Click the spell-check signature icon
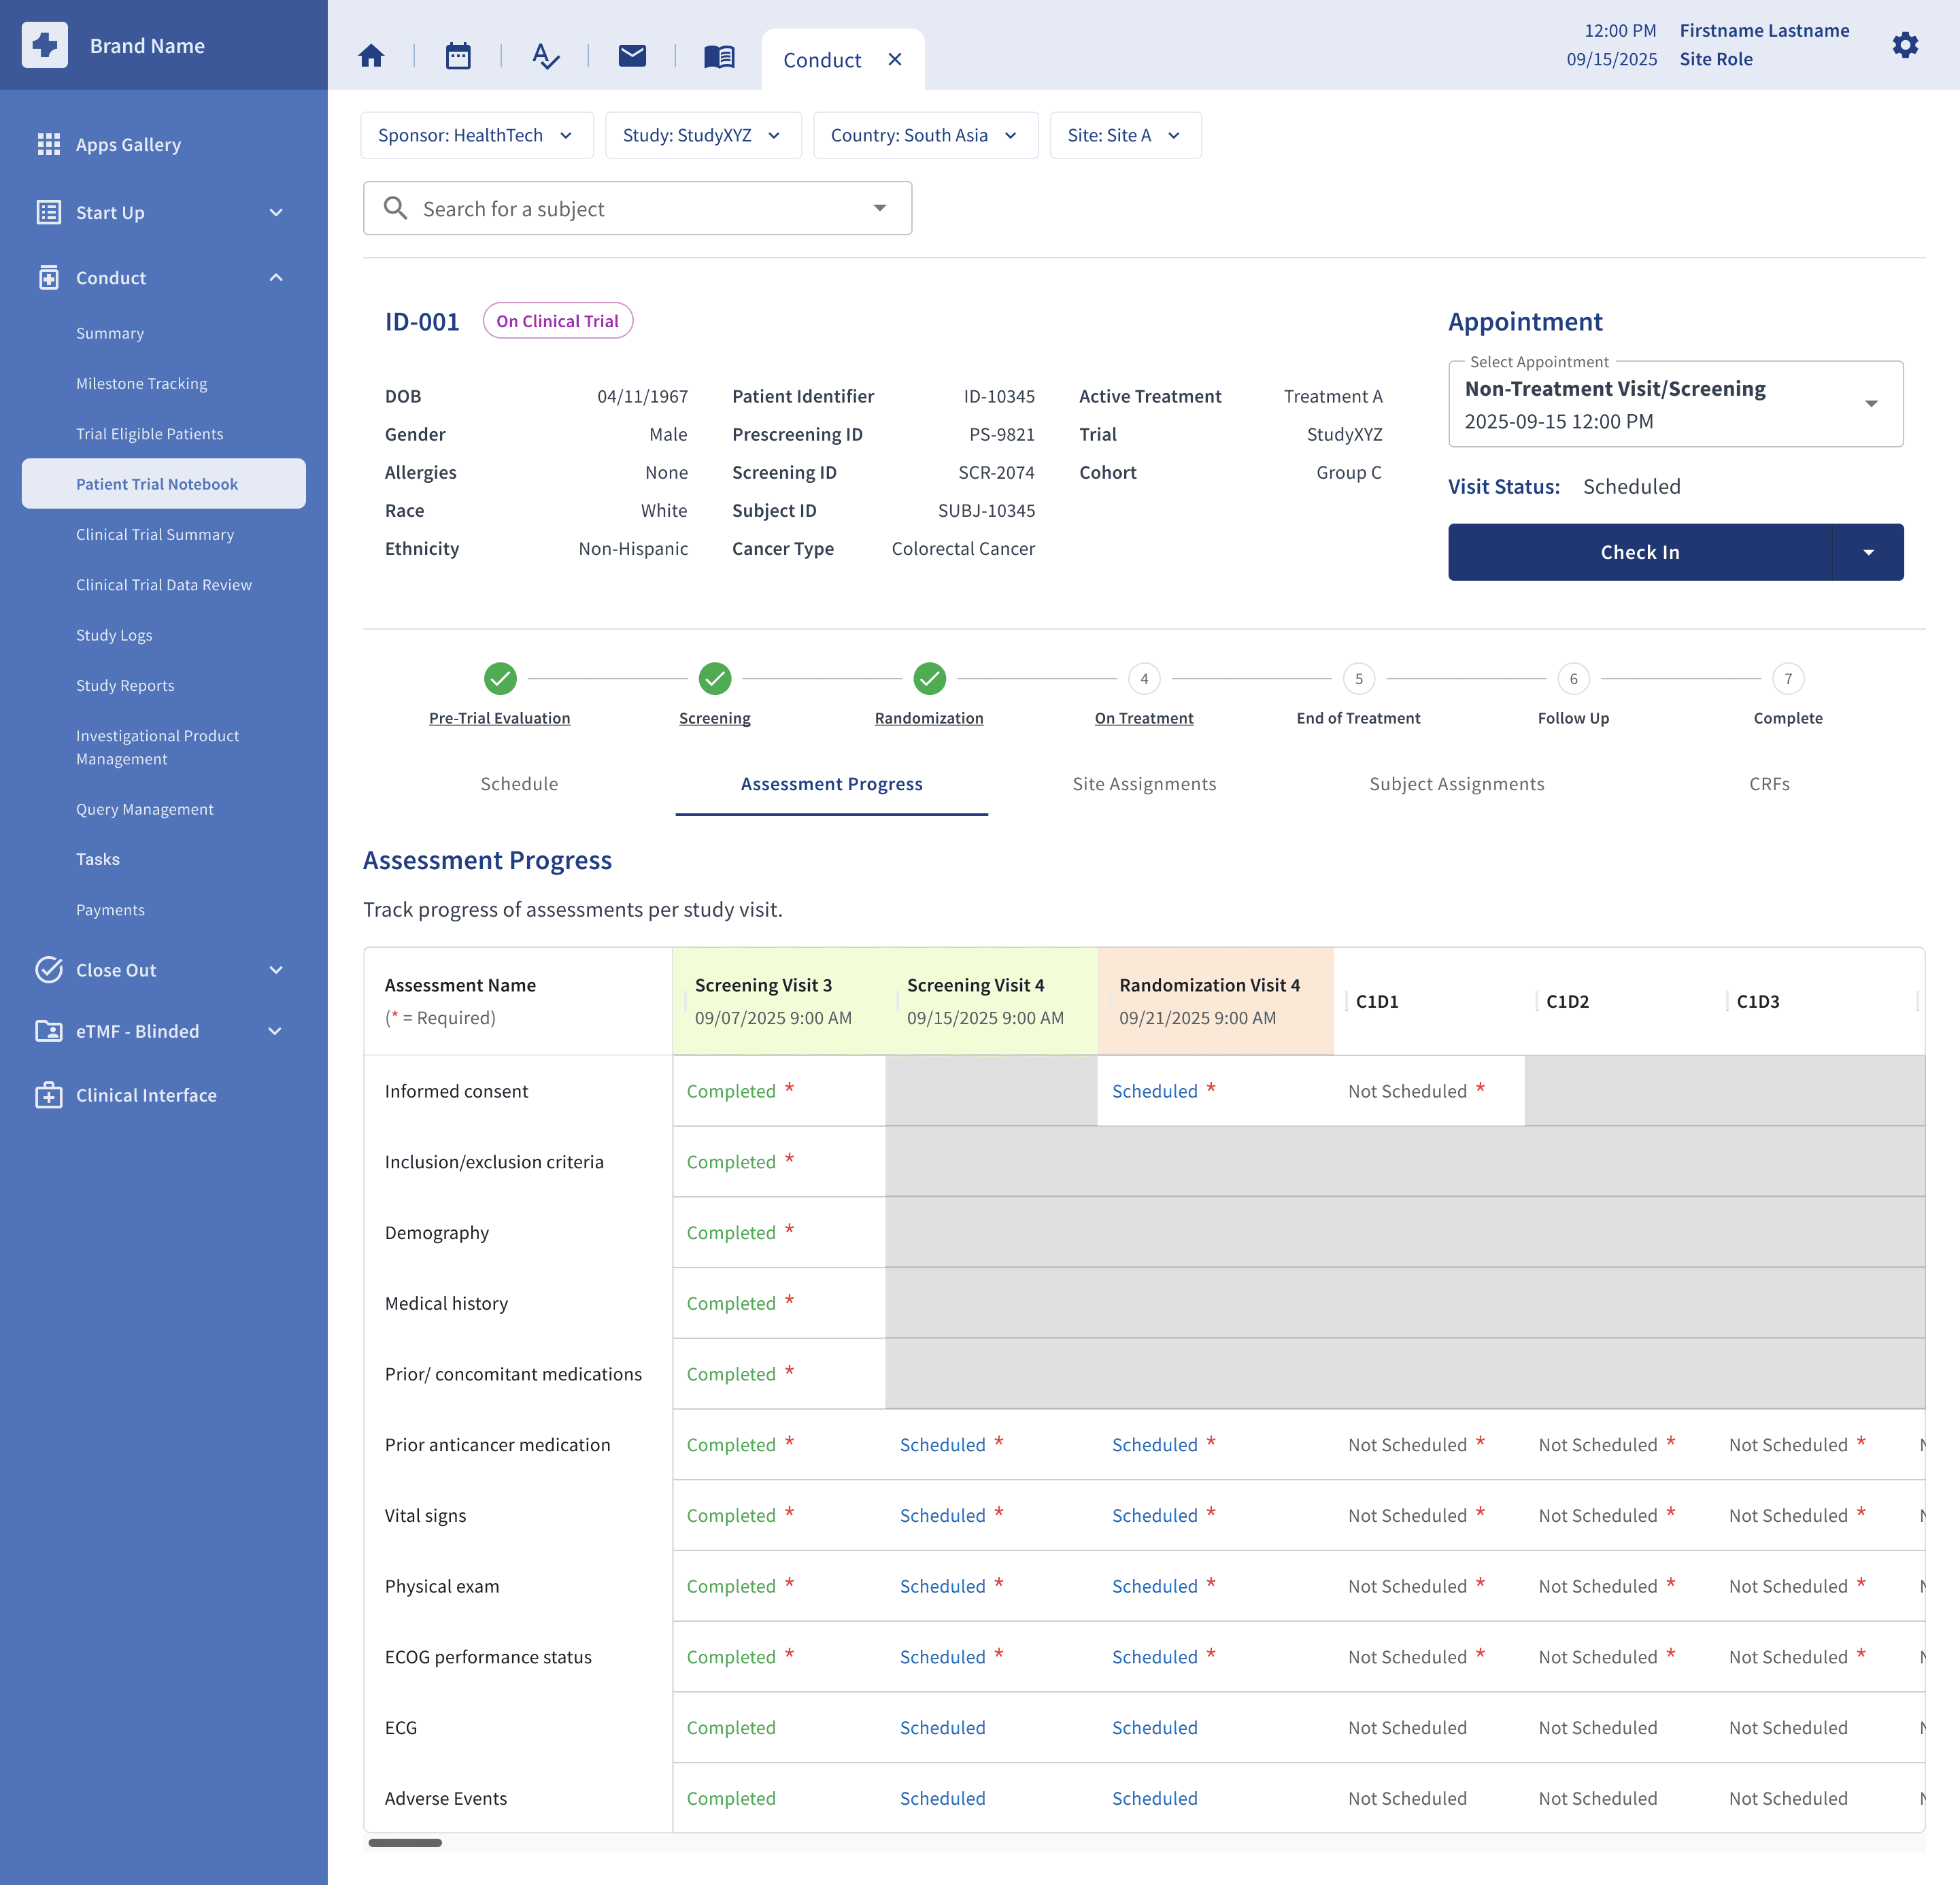The width and height of the screenshot is (1960, 1885). coord(545,56)
